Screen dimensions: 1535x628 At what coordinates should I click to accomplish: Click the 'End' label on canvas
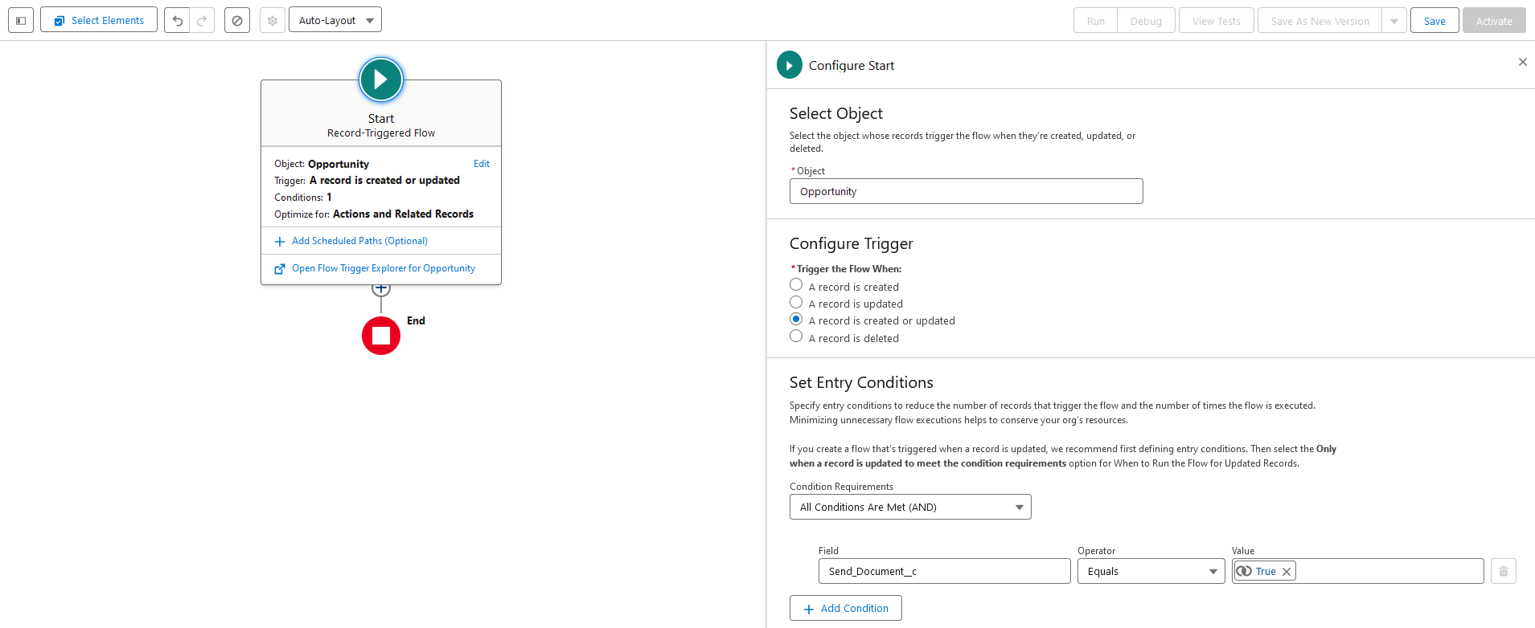(x=416, y=320)
